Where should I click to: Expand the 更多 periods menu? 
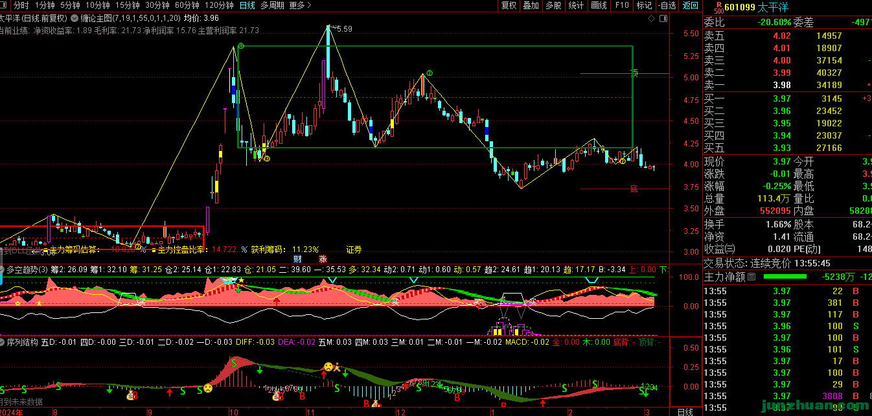tap(300, 5)
